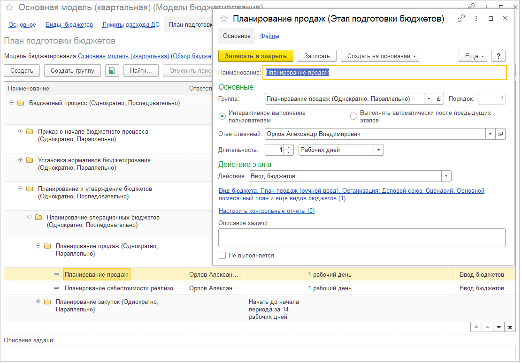Click the green add-copy icon in toolbar
Image resolution: width=522 pixels, height=363 pixels.
112,71
